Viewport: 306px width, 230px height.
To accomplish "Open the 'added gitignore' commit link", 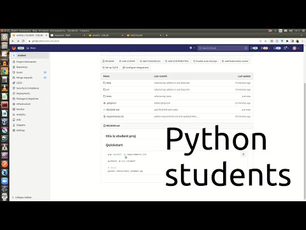I will click(162, 103).
